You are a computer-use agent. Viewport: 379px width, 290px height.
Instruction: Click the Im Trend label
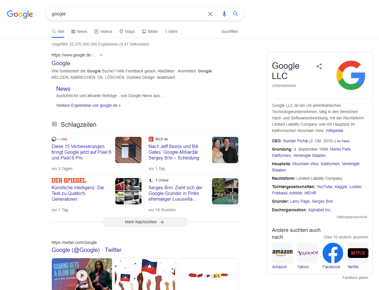(343, 141)
